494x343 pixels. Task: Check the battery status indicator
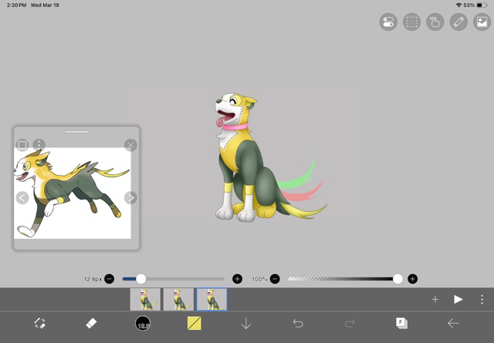(x=482, y=5)
